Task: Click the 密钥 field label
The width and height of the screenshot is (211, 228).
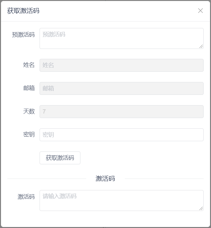Action: pyautogui.click(x=29, y=134)
